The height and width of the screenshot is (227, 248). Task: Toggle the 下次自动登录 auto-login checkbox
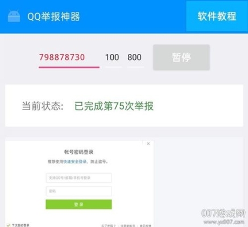pyautogui.click(x=9, y=225)
